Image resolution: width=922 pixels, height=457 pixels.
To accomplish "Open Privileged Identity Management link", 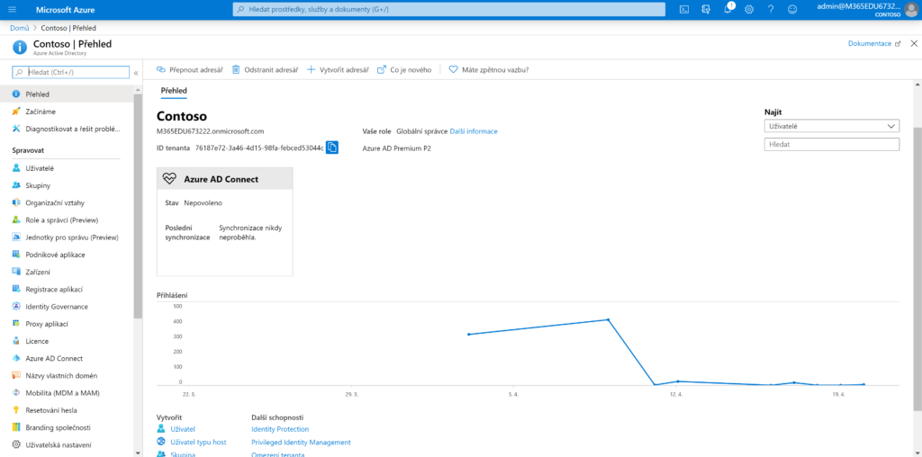I will coord(301,443).
